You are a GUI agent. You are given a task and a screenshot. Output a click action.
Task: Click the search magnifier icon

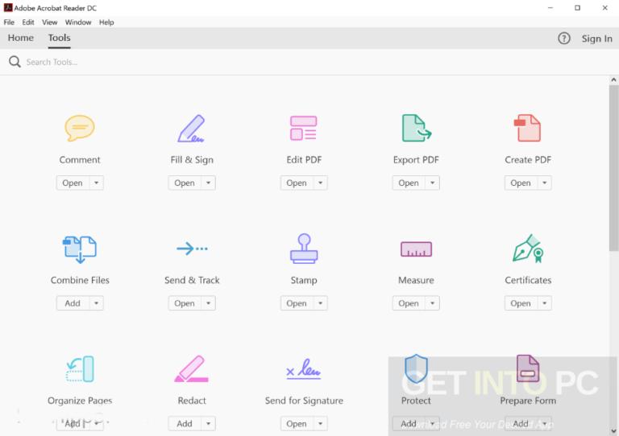tap(15, 62)
